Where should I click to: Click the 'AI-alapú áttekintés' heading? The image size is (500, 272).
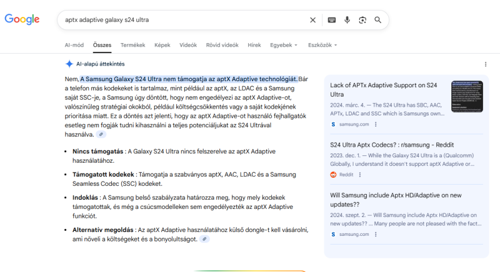click(x=101, y=64)
